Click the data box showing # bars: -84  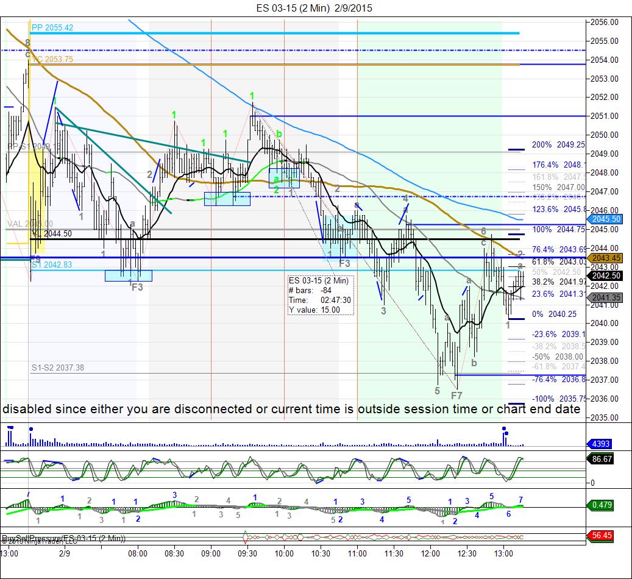pyautogui.click(x=321, y=295)
